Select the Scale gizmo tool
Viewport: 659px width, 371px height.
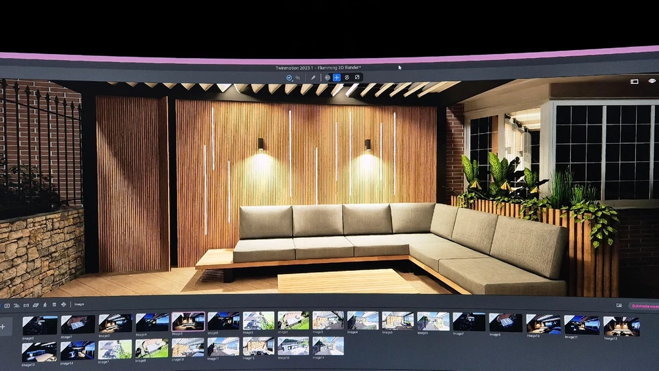357,78
